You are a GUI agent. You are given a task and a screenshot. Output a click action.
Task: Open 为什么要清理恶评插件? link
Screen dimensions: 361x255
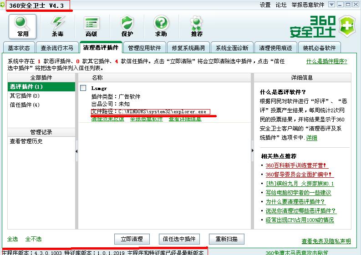(295, 202)
